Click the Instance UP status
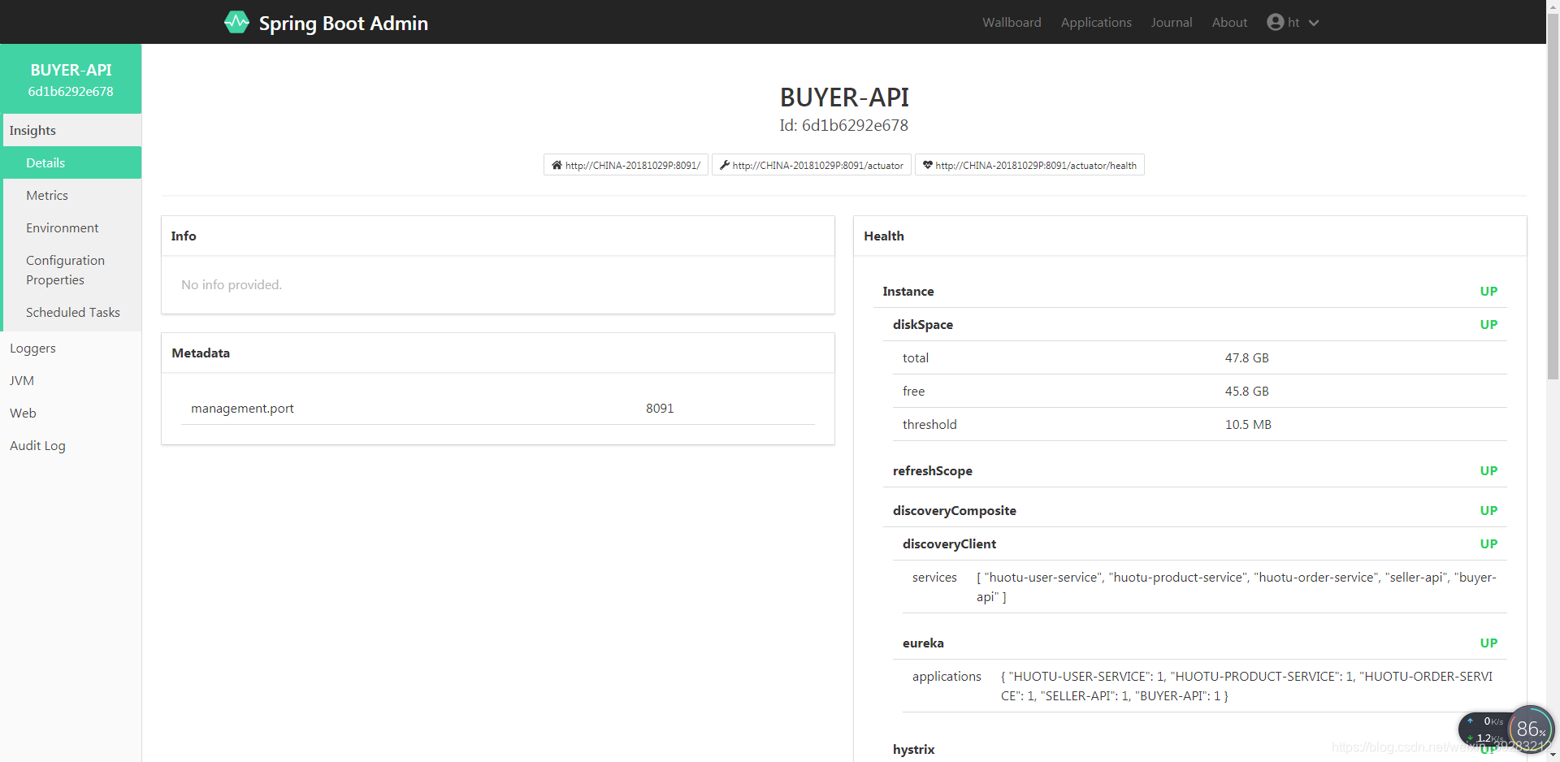 click(x=1488, y=291)
